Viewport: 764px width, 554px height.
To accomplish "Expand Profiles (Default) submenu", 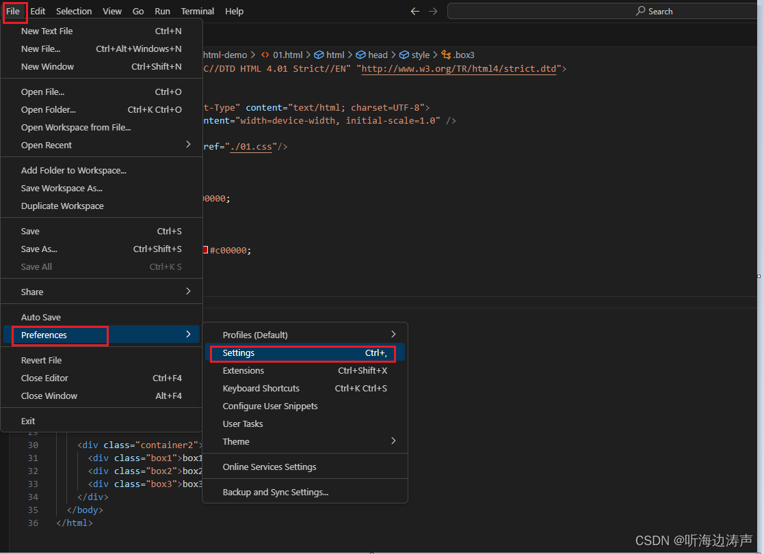I will tap(305, 335).
